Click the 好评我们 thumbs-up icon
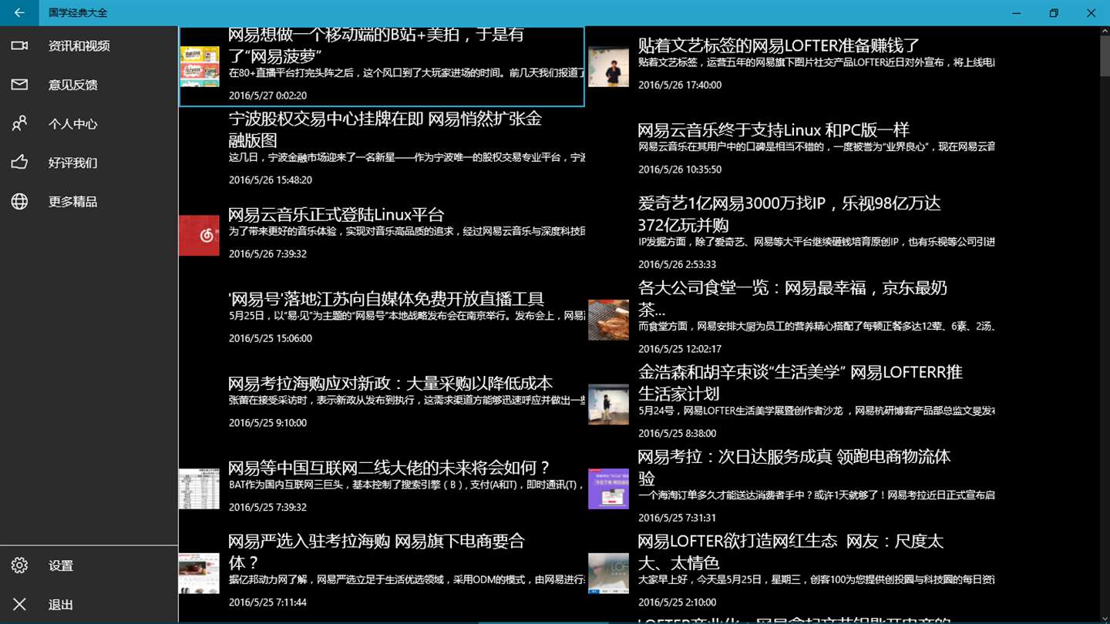Screen dimensions: 1110x624 pyautogui.click(x=19, y=163)
